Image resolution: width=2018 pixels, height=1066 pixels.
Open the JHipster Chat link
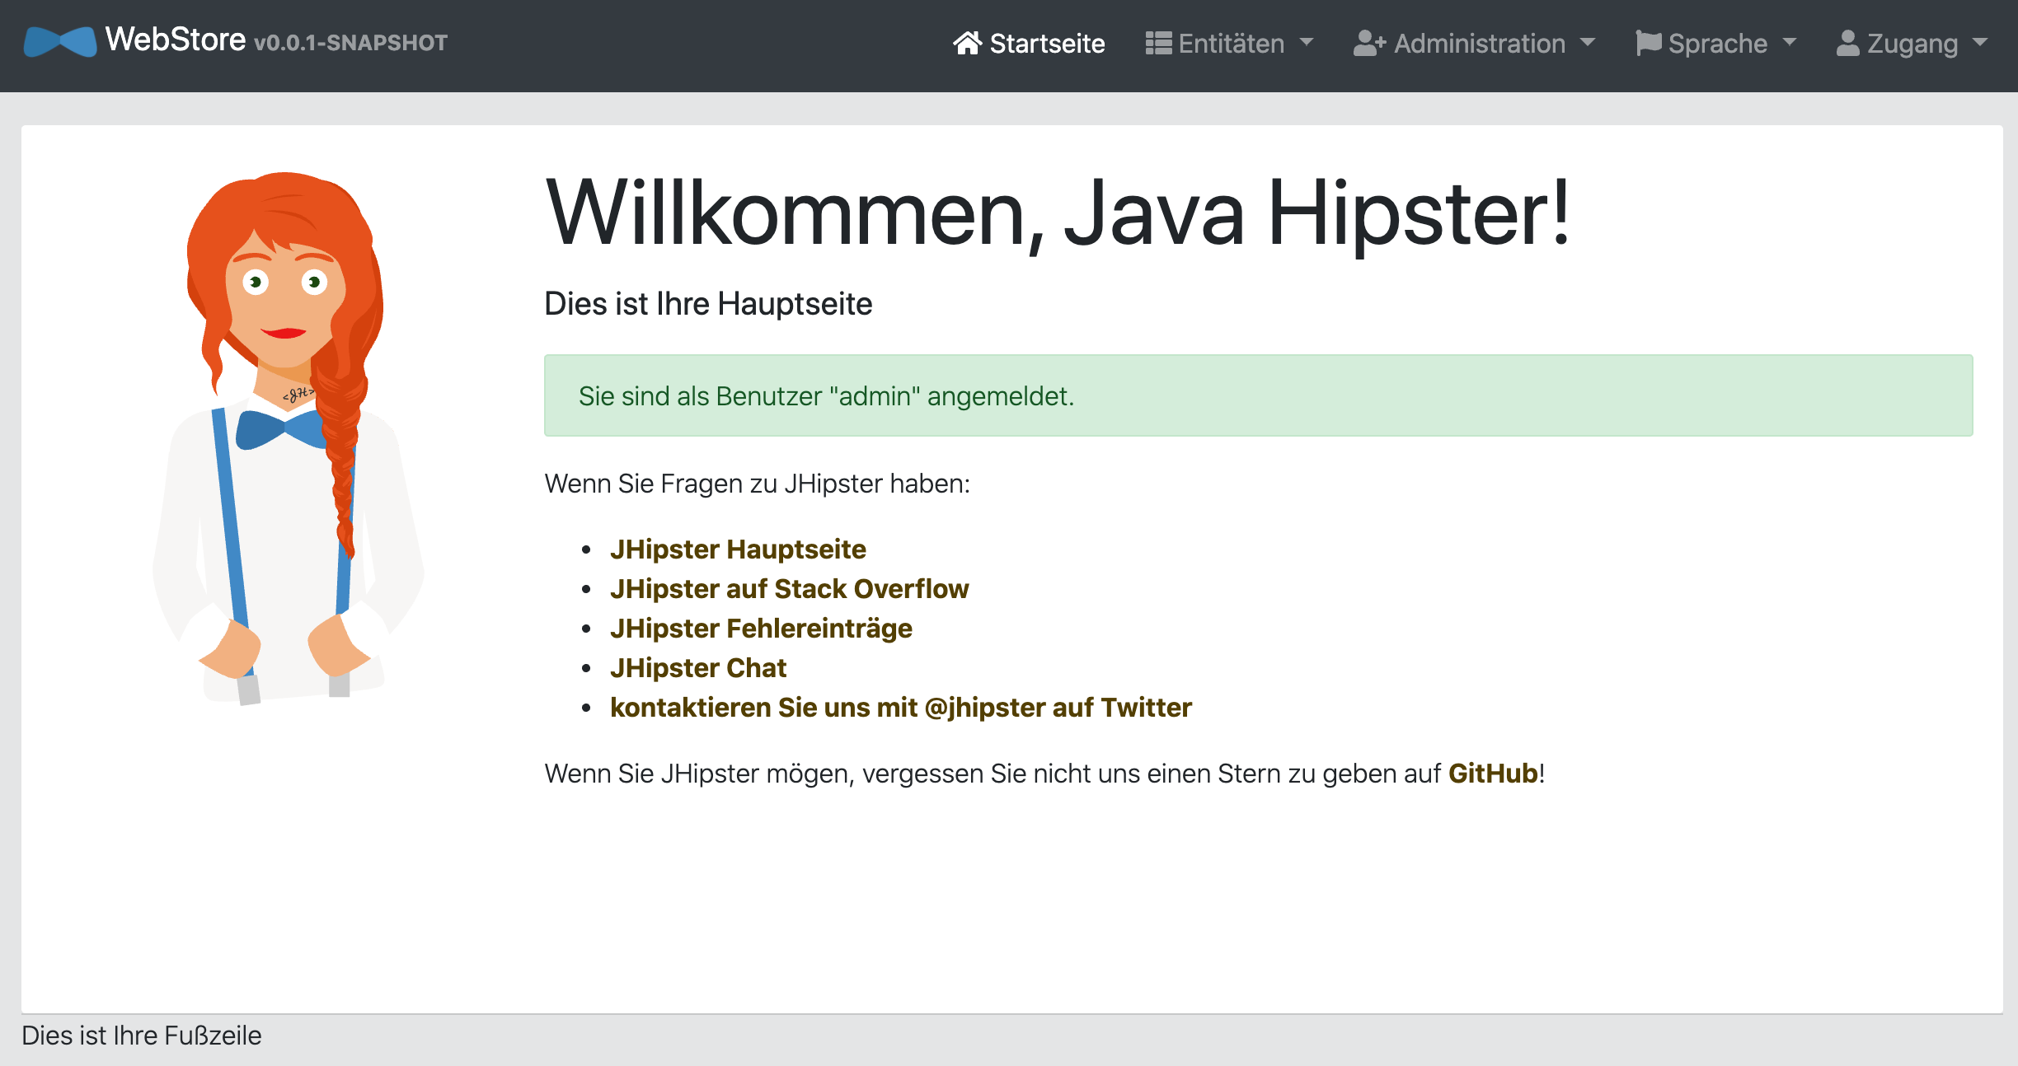pyautogui.click(x=698, y=668)
